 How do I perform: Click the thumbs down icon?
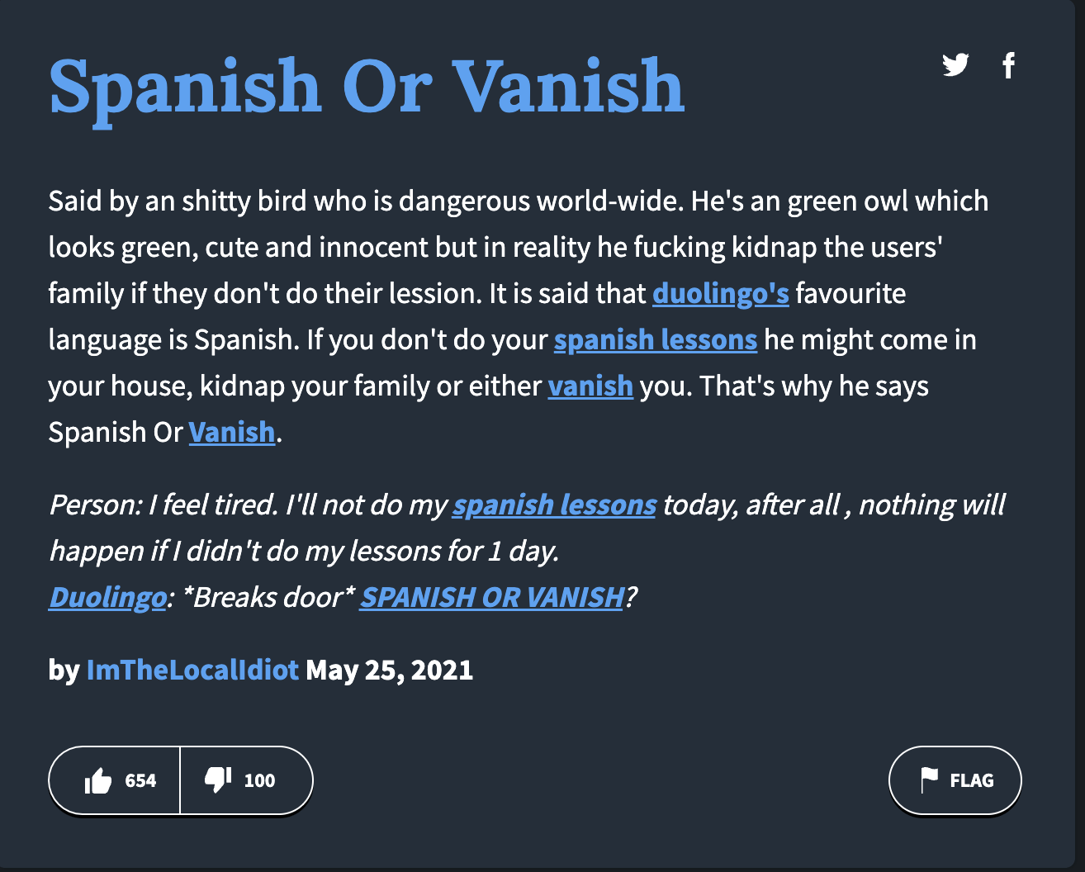pos(217,779)
